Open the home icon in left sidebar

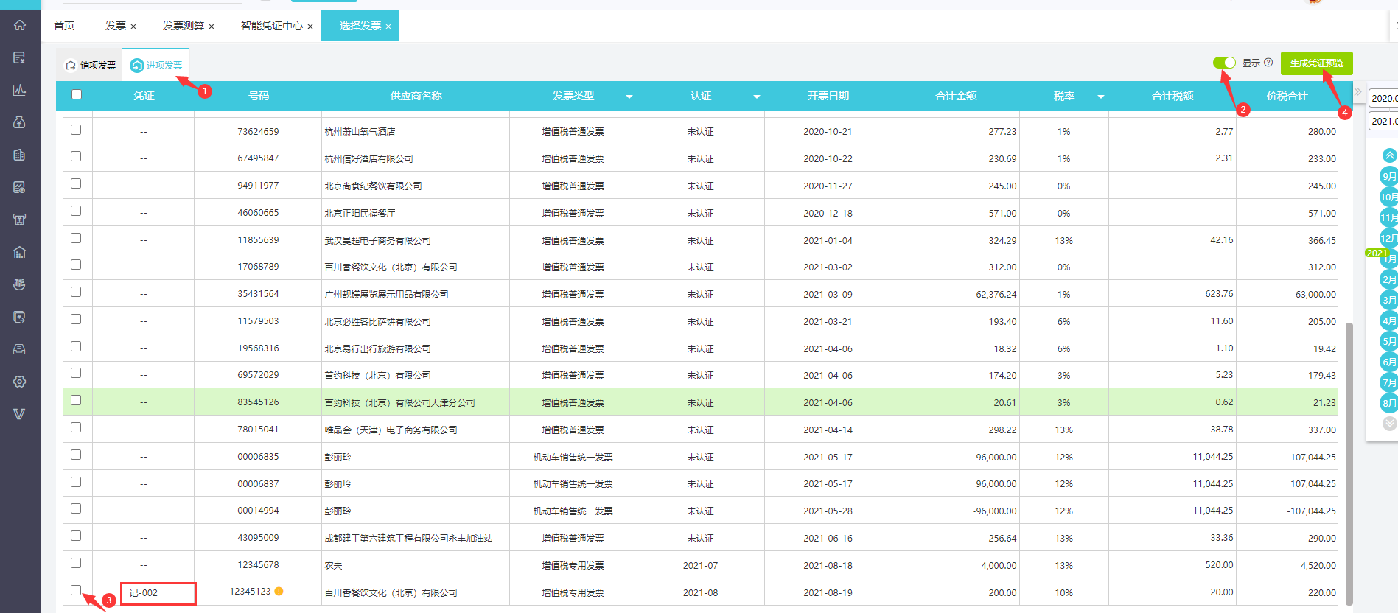tap(20, 25)
